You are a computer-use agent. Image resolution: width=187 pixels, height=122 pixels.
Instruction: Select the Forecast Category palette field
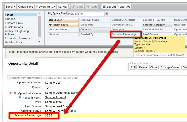point(157,25)
